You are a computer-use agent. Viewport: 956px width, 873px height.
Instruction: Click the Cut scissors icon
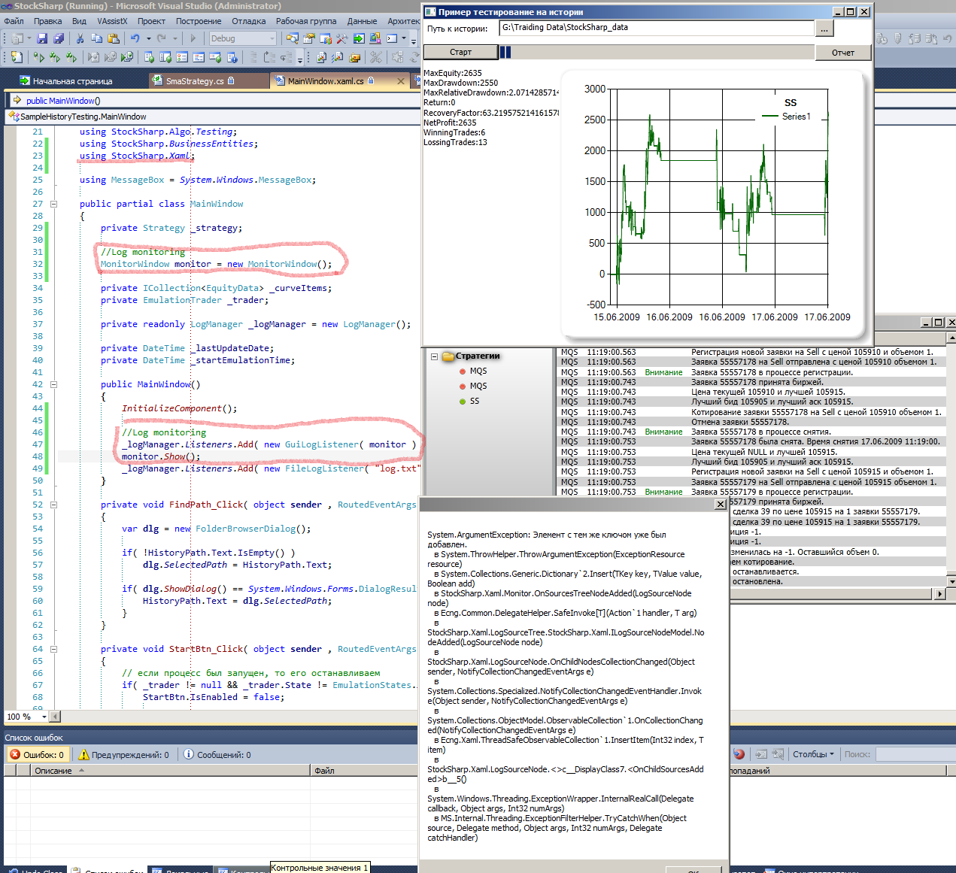click(x=80, y=38)
